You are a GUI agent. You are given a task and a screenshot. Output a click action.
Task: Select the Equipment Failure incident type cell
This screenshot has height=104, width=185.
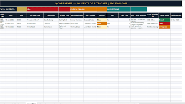tap(64, 27)
